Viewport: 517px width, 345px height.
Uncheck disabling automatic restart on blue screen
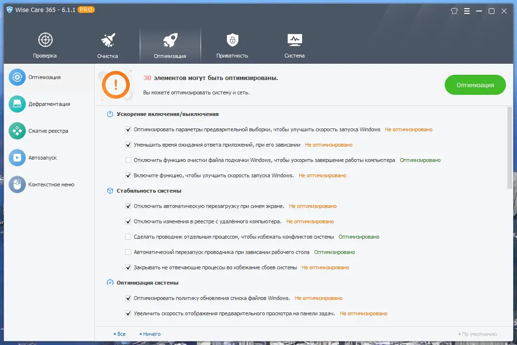pos(128,206)
